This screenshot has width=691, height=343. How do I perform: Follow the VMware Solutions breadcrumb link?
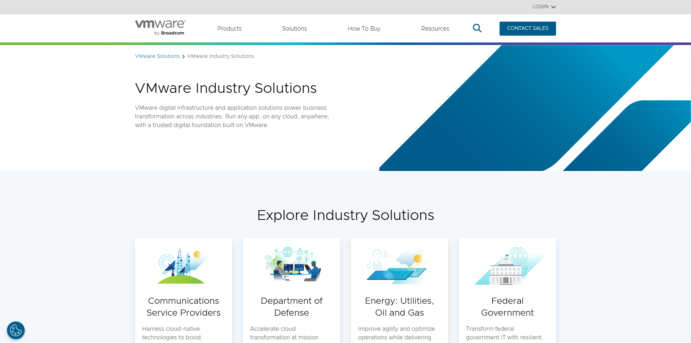click(x=157, y=56)
